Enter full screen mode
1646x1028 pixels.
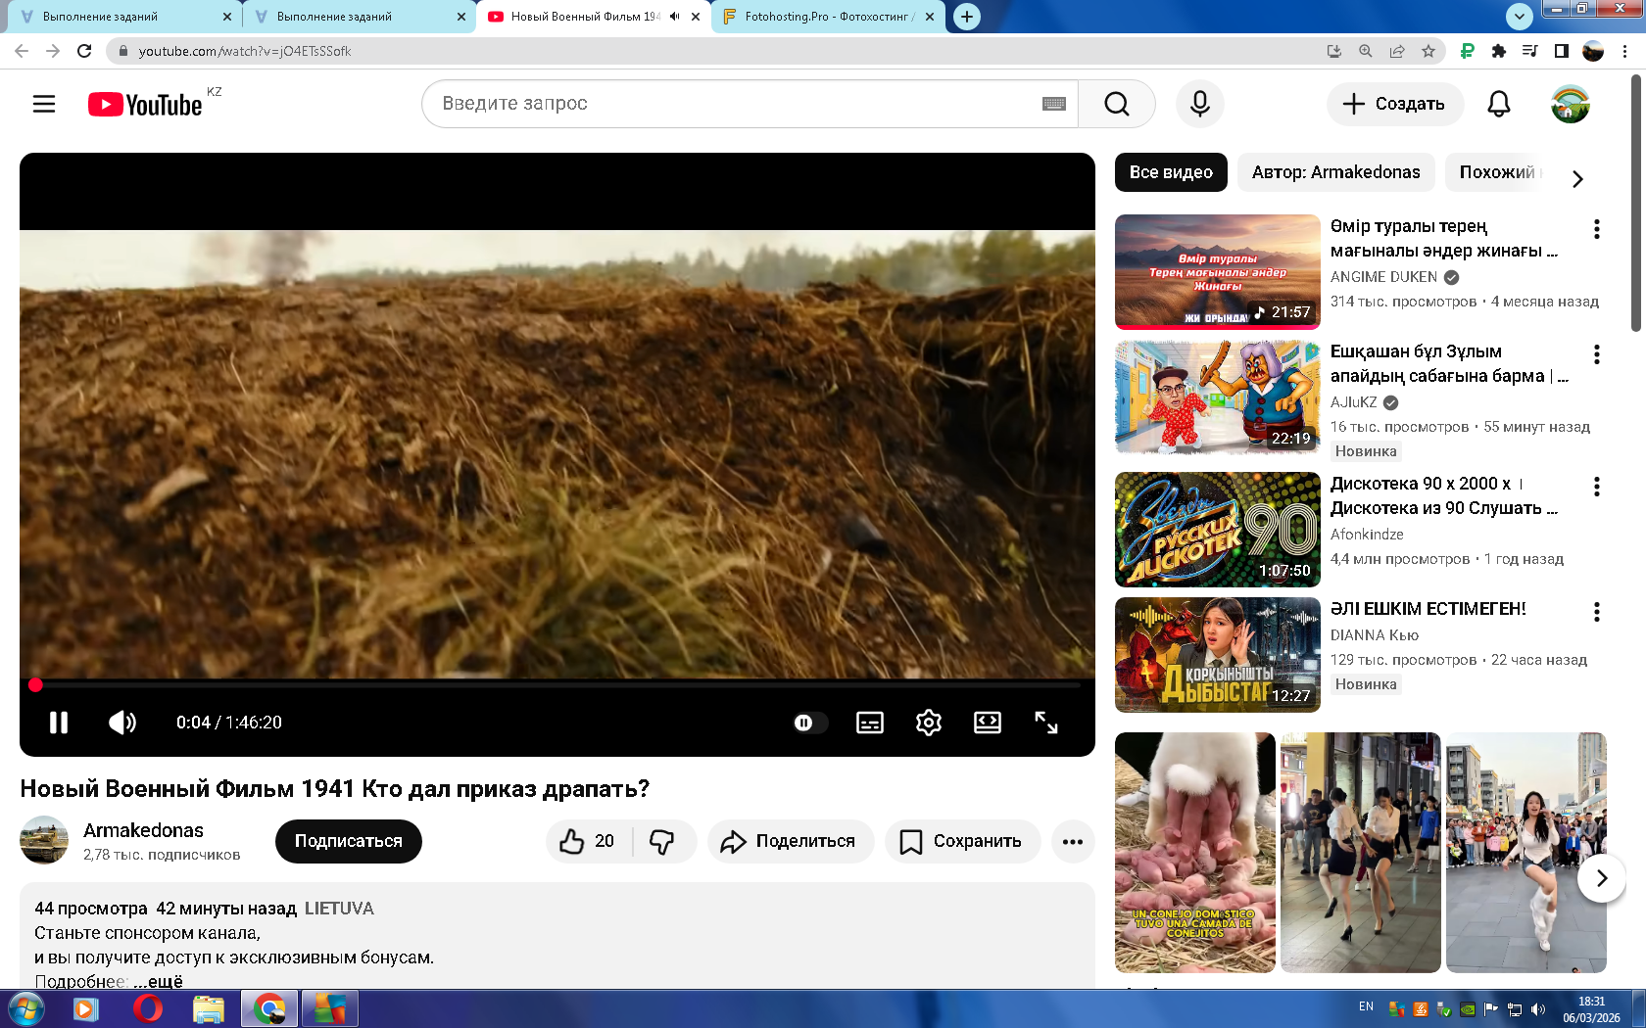pyautogui.click(x=1046, y=723)
